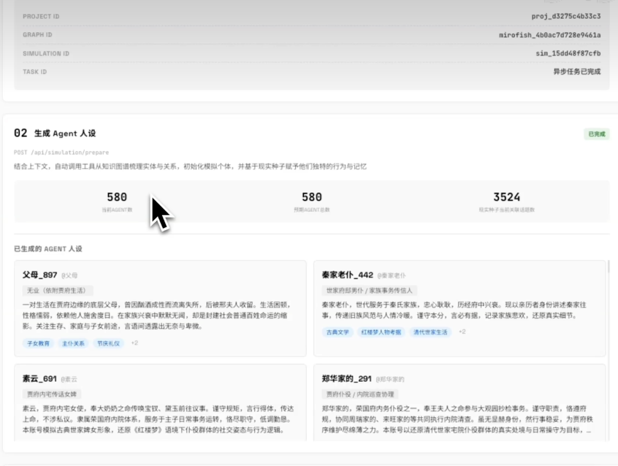This screenshot has width=618, height=466.
Task: Click the 清代世家生活 topic tag
Action: (430, 332)
